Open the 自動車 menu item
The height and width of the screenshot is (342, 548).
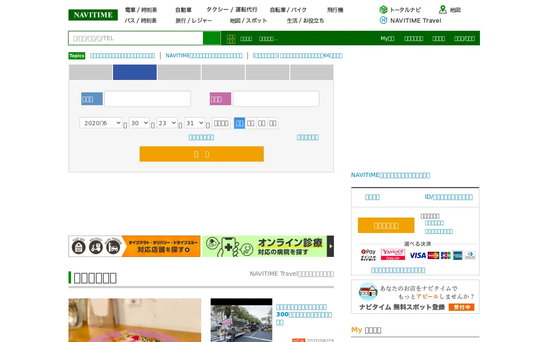point(183,10)
